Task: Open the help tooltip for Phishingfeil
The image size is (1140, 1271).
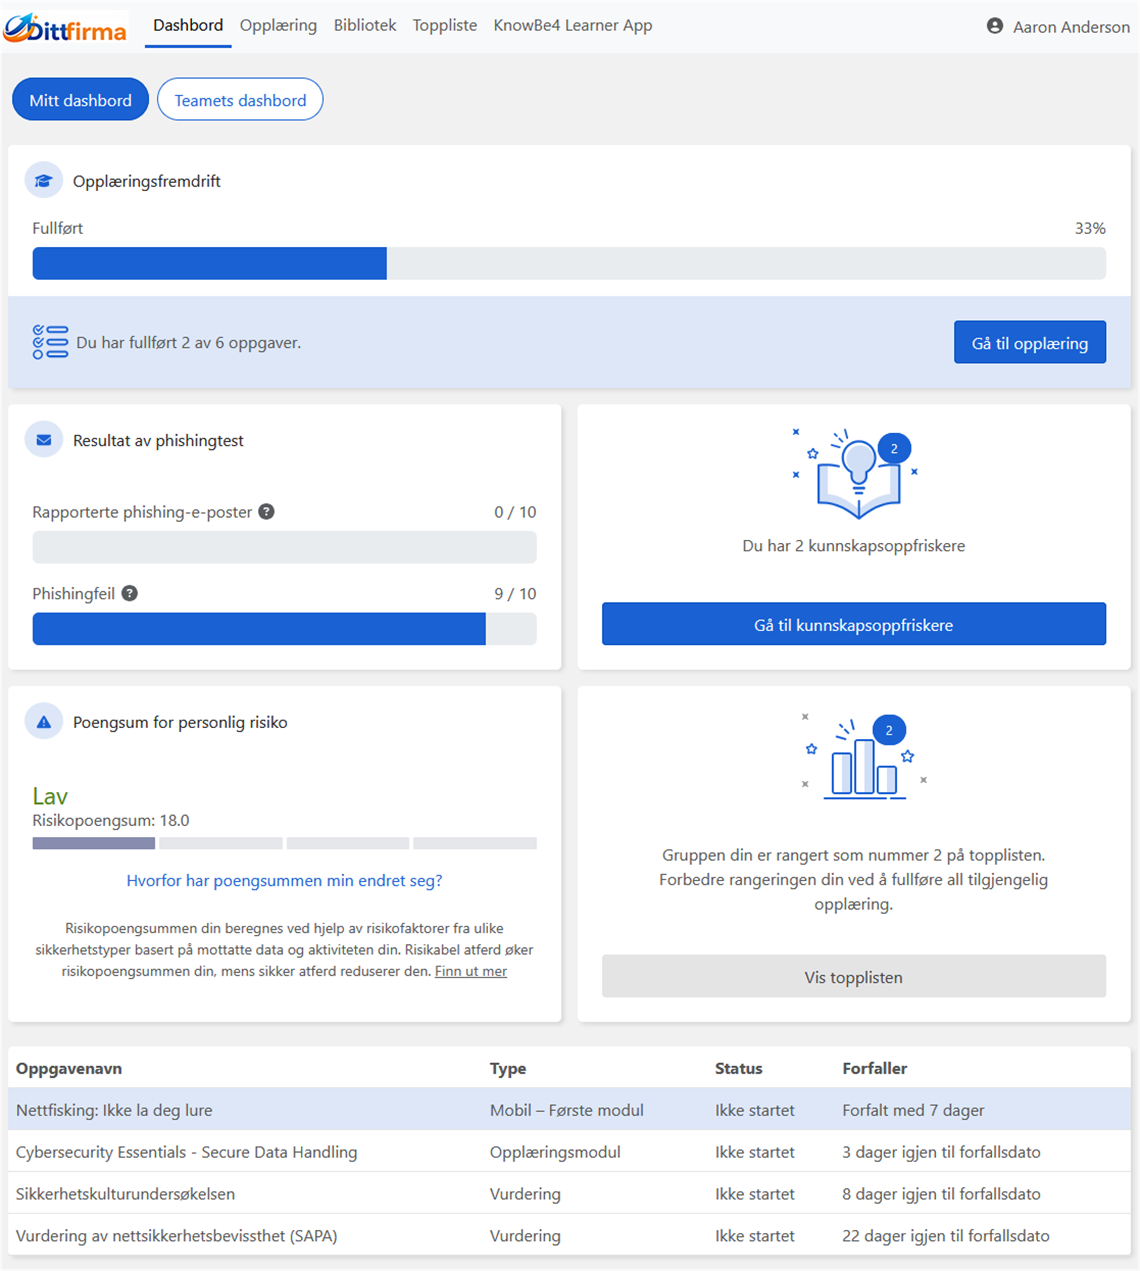Action: (x=130, y=592)
